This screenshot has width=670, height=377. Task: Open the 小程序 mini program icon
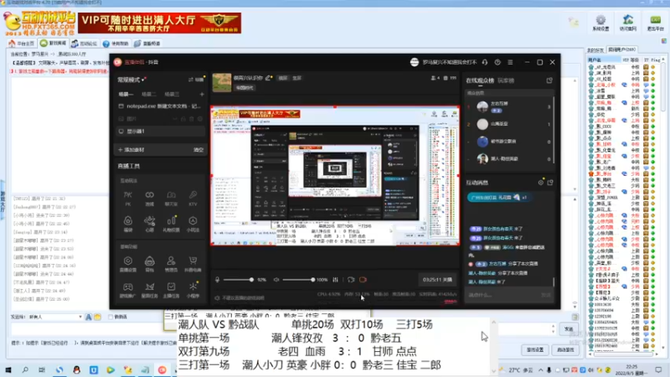coord(193,290)
